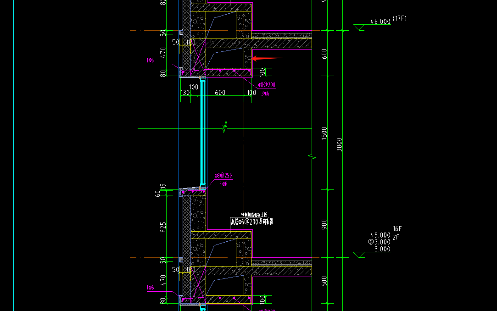
Task: Select the 60 dimension beside the sill
Action: coord(157,194)
